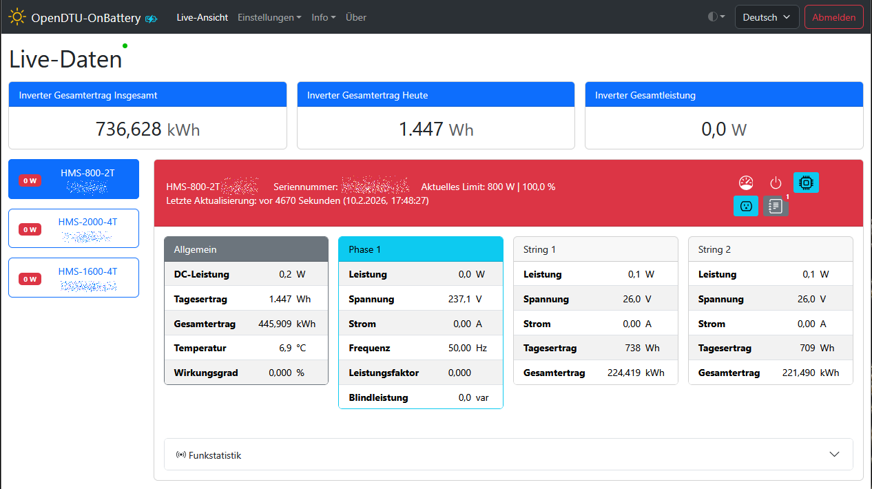The width and height of the screenshot is (872, 489).
Task: Show inverter info via chip icon
Action: tap(806, 183)
